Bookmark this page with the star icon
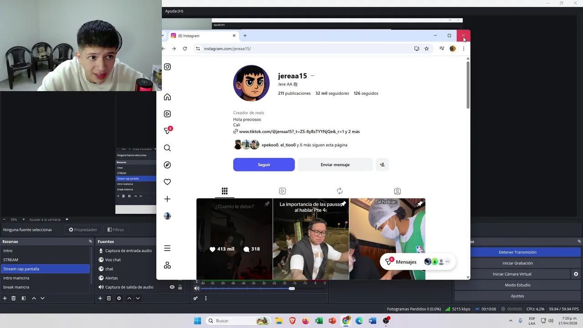The width and height of the screenshot is (583, 328). tap(426, 48)
